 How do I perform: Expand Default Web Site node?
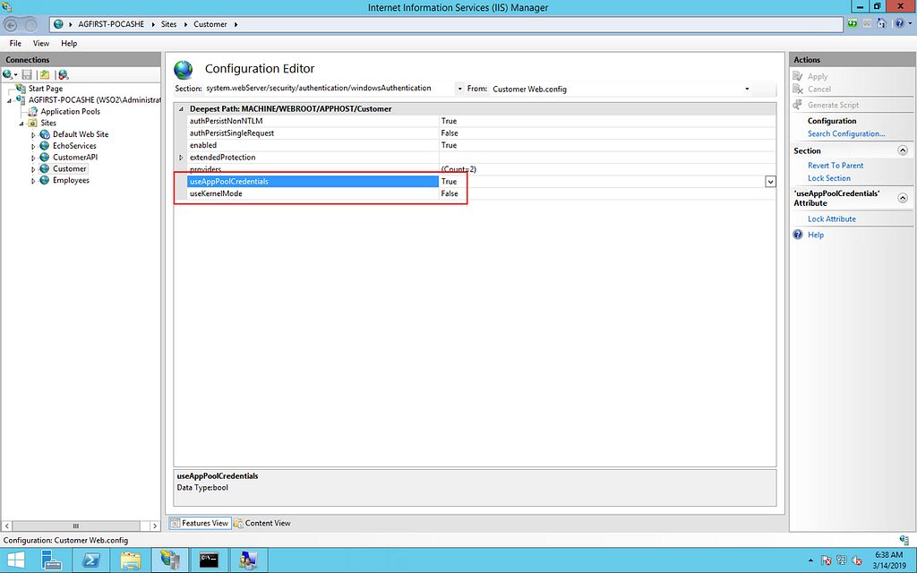(33, 135)
